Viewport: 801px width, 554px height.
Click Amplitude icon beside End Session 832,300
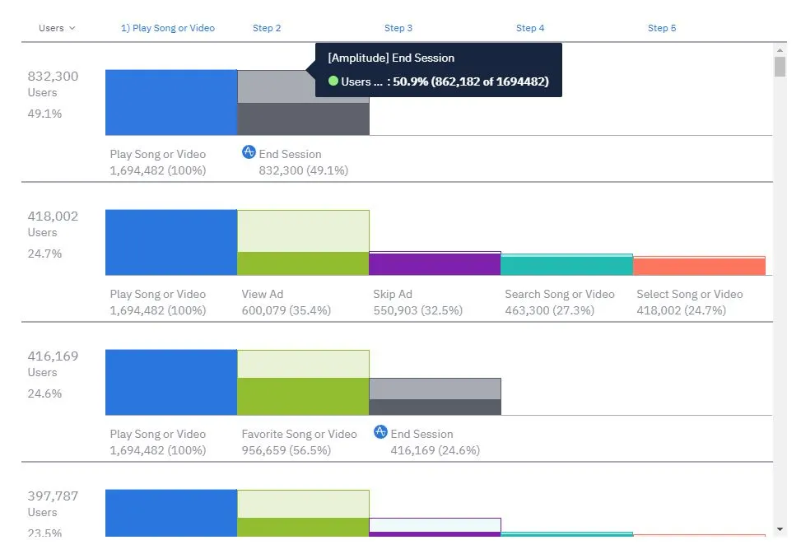click(249, 152)
